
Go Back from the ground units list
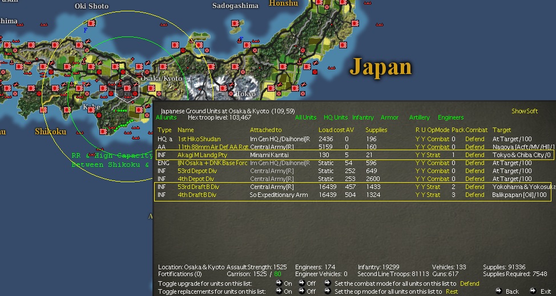(508, 291)
